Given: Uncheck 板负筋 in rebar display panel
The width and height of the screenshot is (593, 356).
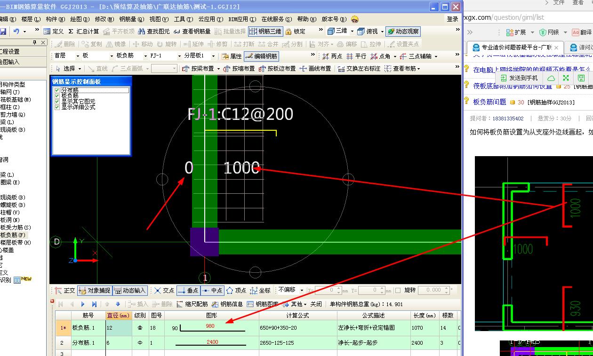Looking at the screenshot, I should [57, 96].
